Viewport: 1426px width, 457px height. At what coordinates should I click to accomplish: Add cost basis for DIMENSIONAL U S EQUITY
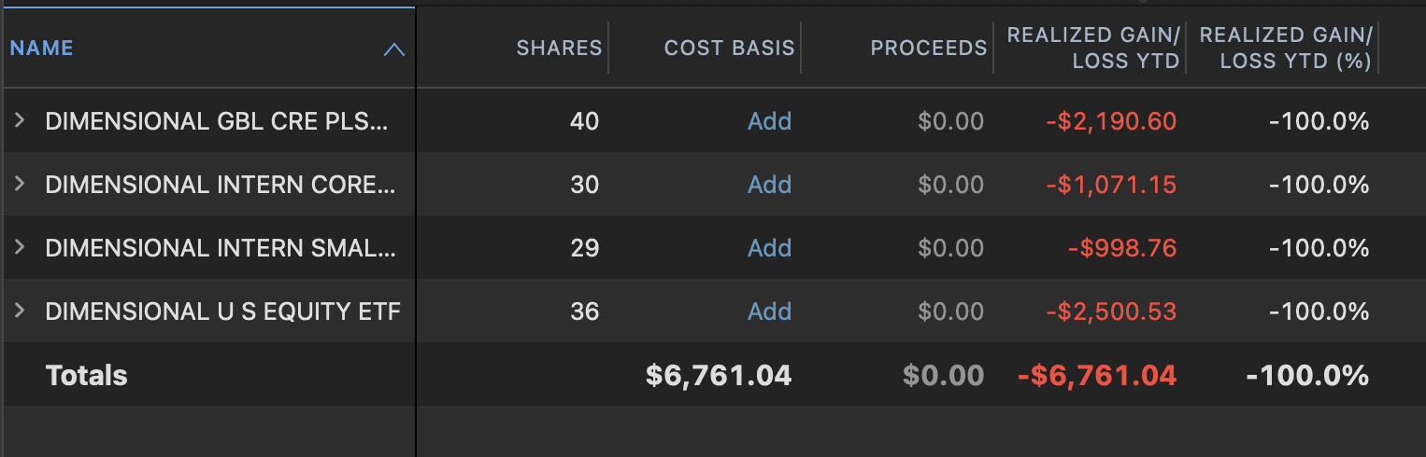point(769,312)
